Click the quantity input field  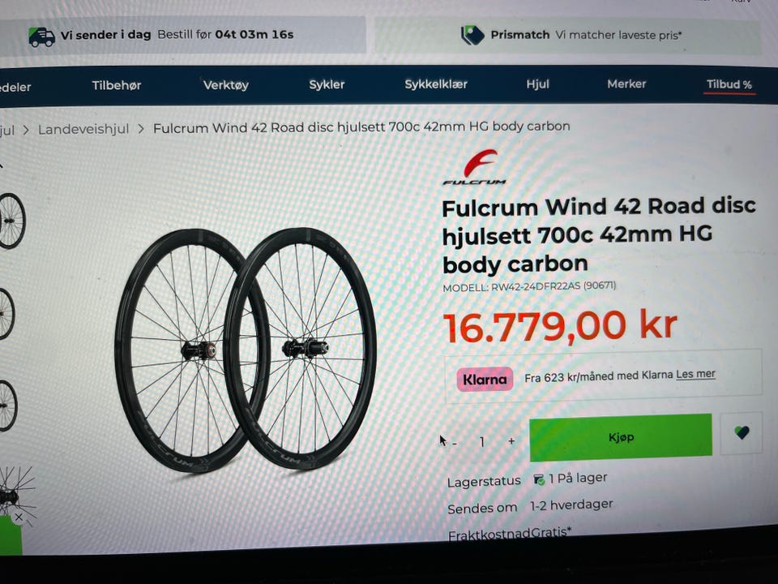(481, 441)
